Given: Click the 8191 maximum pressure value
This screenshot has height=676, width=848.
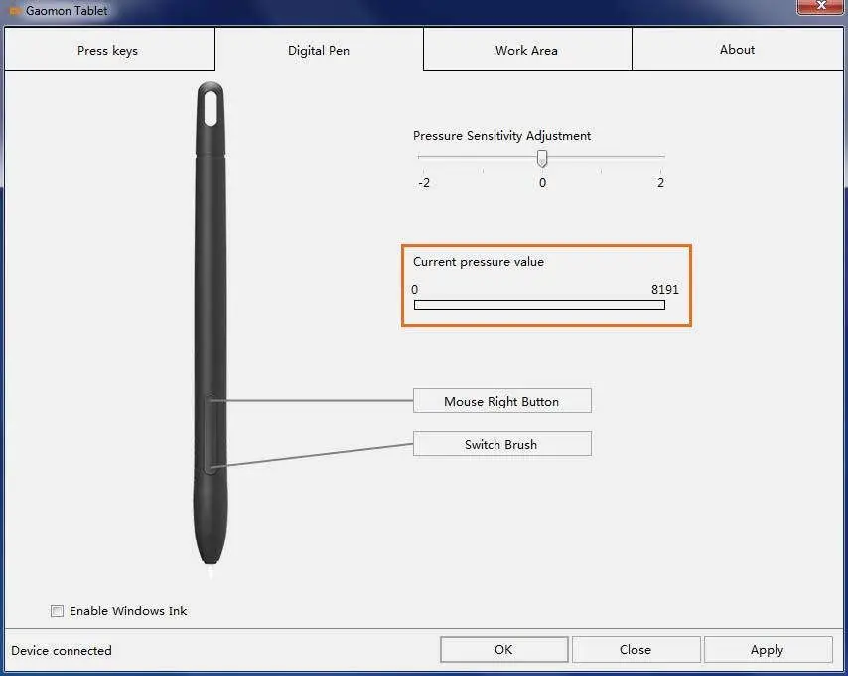Looking at the screenshot, I should 664,289.
